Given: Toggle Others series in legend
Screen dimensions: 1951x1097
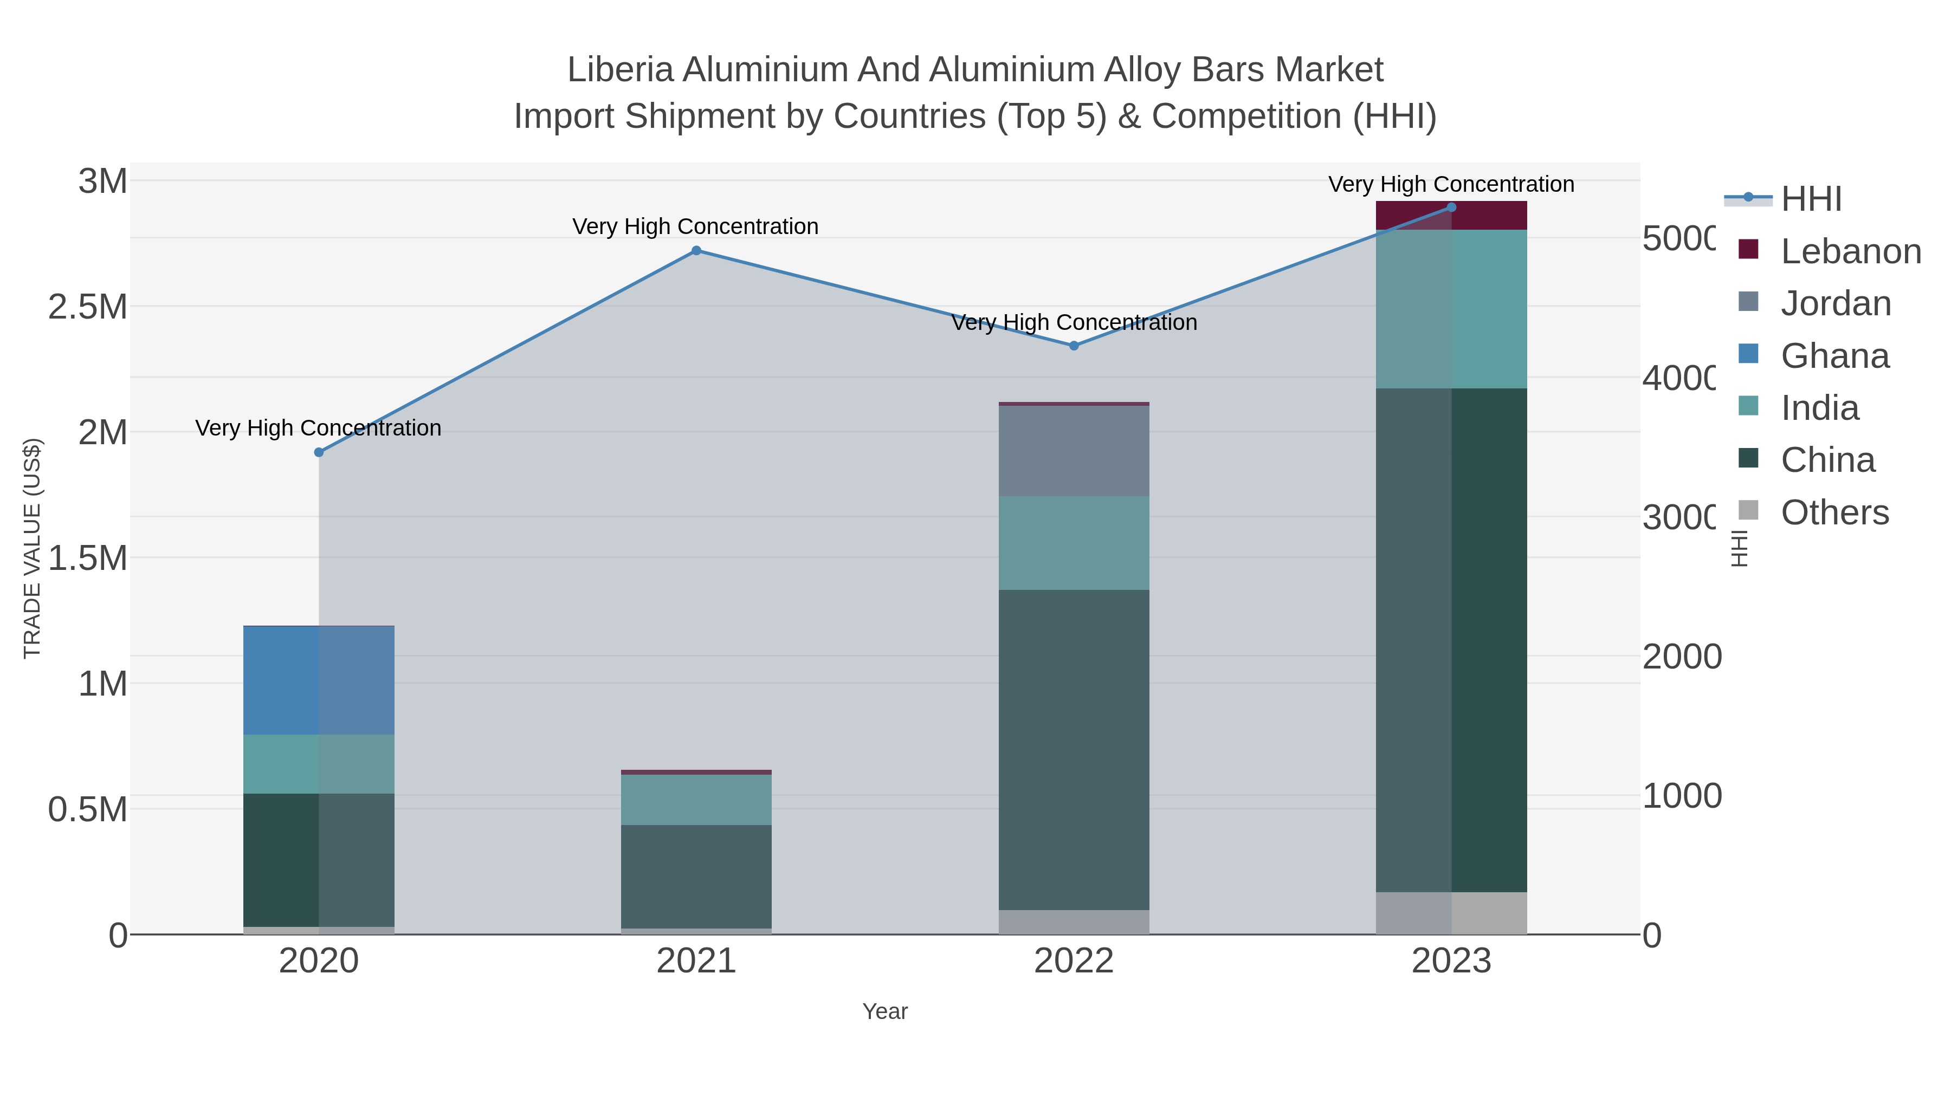Looking at the screenshot, I should (x=1813, y=512).
